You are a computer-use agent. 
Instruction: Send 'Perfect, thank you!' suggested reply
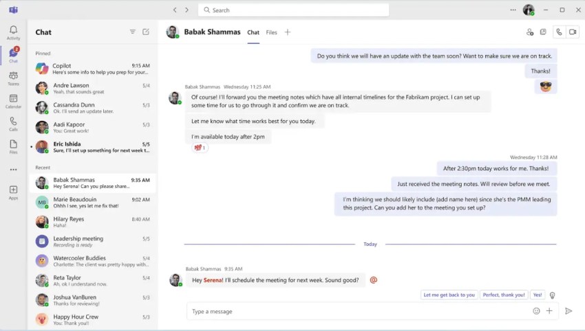tap(504, 295)
